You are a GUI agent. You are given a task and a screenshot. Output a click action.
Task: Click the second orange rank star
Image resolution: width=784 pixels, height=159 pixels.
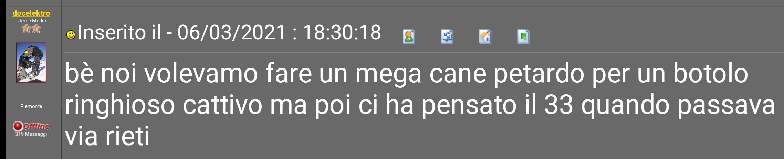tap(36, 29)
